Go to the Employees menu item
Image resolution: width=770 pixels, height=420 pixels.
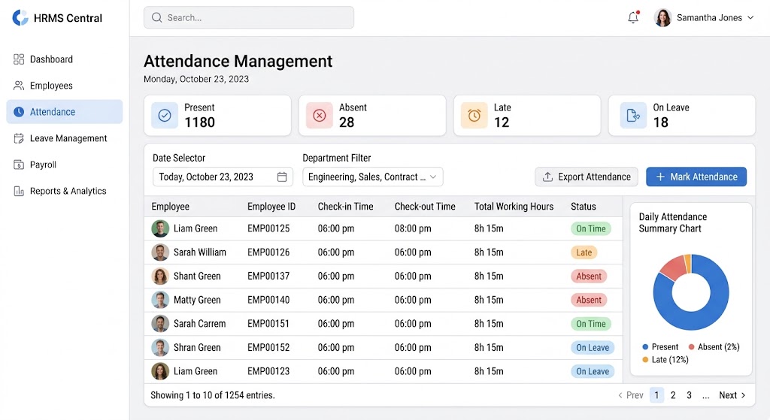pos(65,86)
